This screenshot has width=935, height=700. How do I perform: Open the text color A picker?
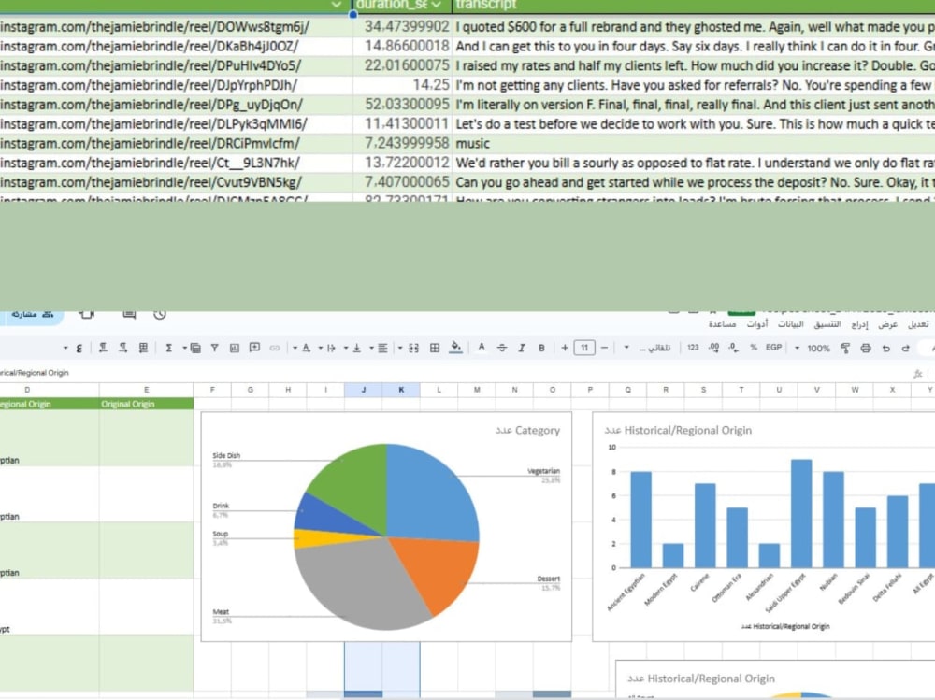482,347
